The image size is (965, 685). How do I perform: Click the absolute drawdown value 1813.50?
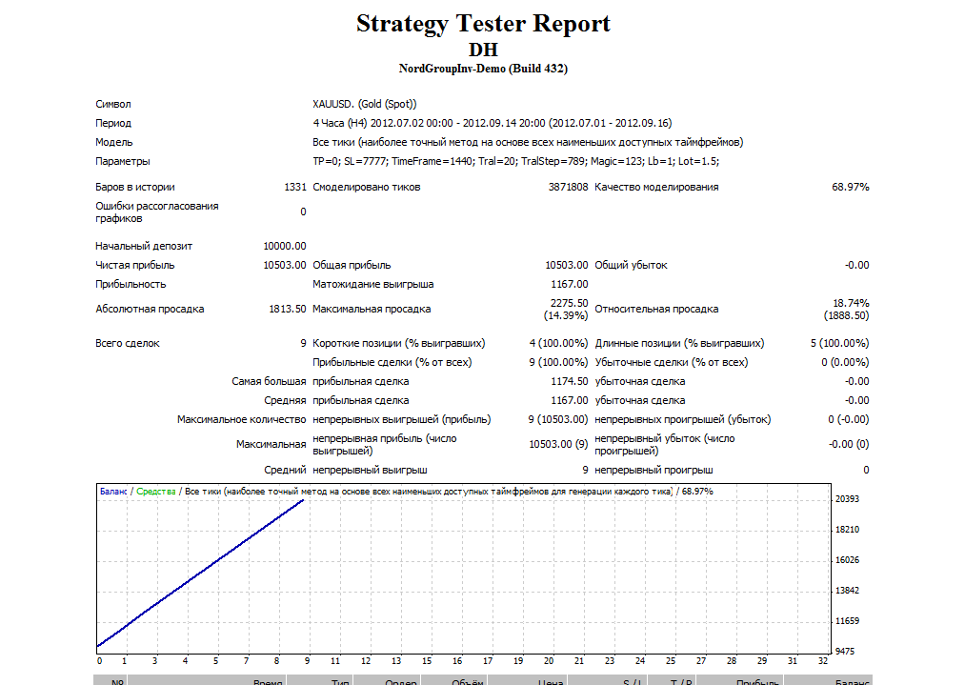[x=288, y=309]
